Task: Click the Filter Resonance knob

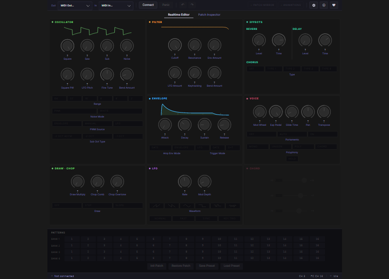Action: (194, 45)
